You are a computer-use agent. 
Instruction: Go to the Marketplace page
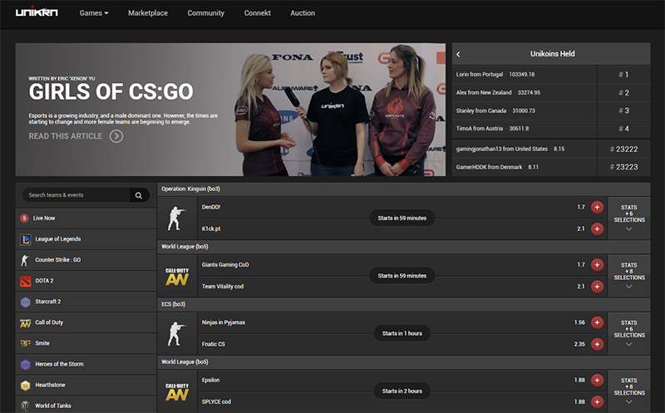(148, 13)
